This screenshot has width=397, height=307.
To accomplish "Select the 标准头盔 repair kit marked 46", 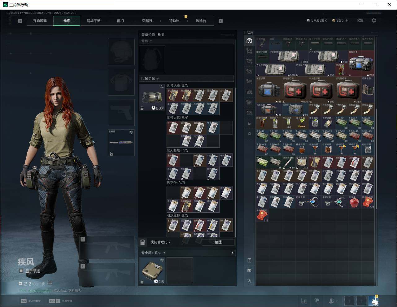I will point(269,110).
